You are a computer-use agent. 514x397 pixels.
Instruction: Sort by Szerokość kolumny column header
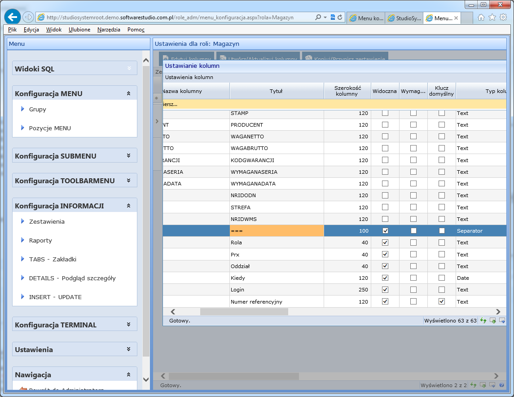pyautogui.click(x=347, y=91)
